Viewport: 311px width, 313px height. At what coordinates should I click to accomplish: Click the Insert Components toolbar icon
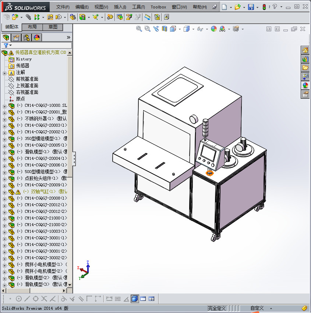pos(15,17)
